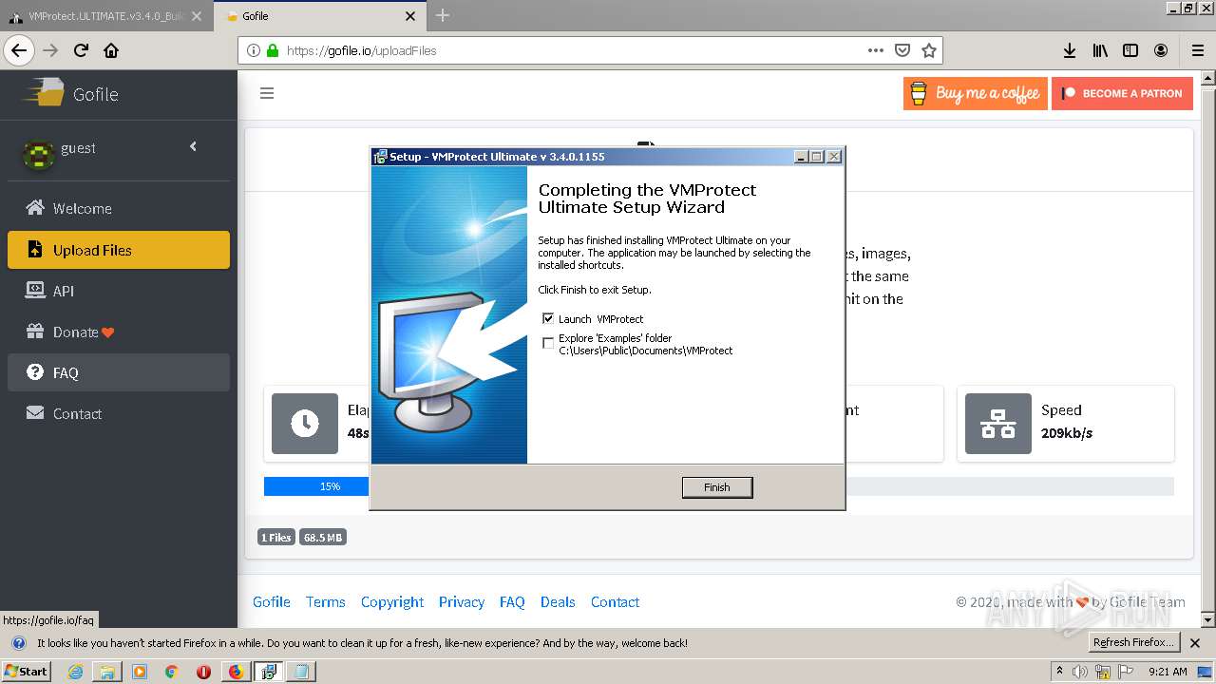The image size is (1216, 684).
Task: Open the Terms footer link
Action: [326, 601]
